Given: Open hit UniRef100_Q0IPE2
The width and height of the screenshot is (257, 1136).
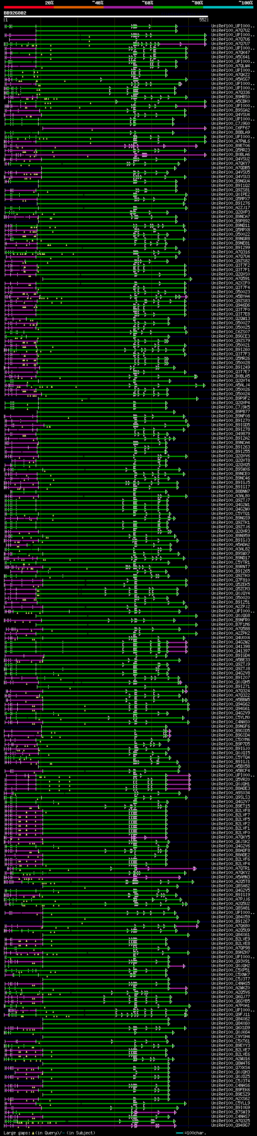Looking at the screenshot, I should [x=230, y=195].
